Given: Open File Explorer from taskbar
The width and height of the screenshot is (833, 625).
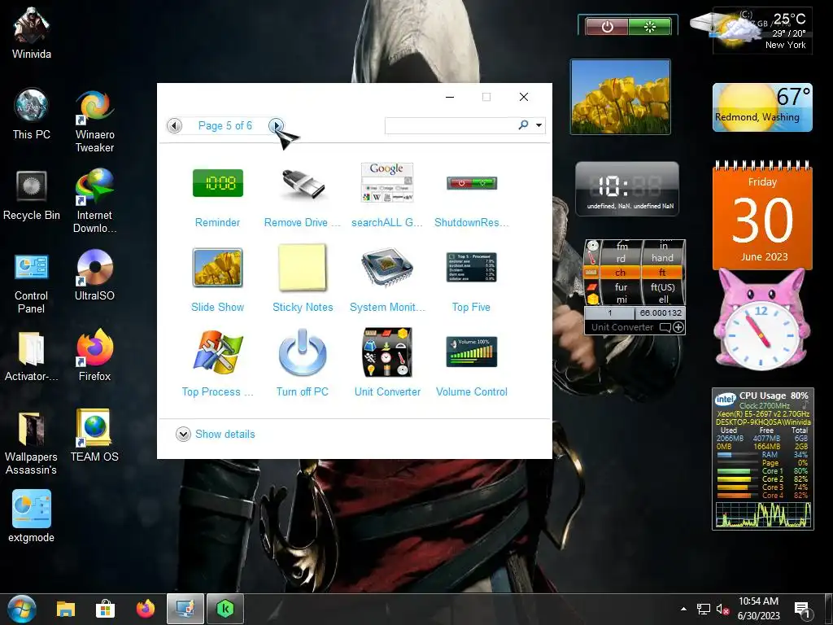Looking at the screenshot, I should 66,609.
